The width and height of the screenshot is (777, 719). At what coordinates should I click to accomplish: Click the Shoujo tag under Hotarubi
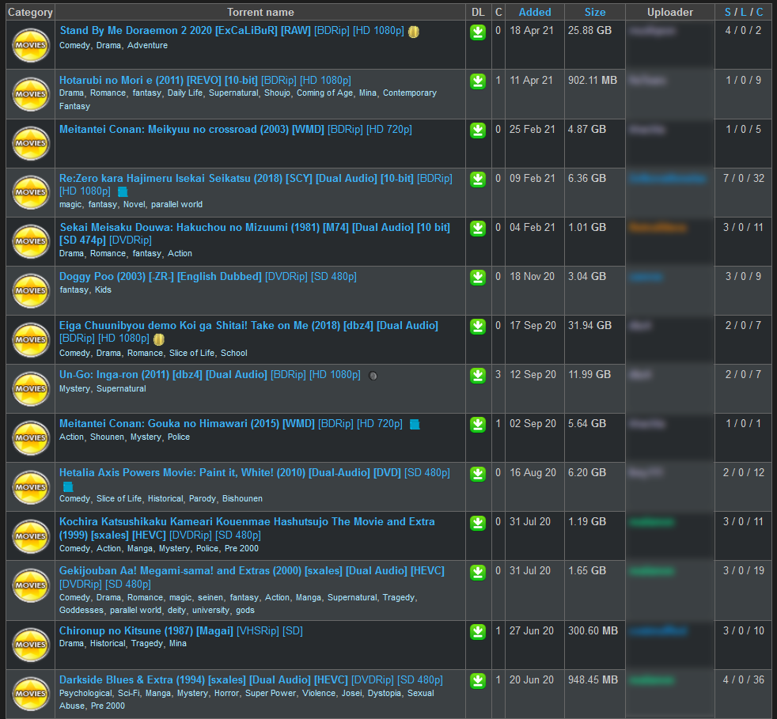(277, 93)
